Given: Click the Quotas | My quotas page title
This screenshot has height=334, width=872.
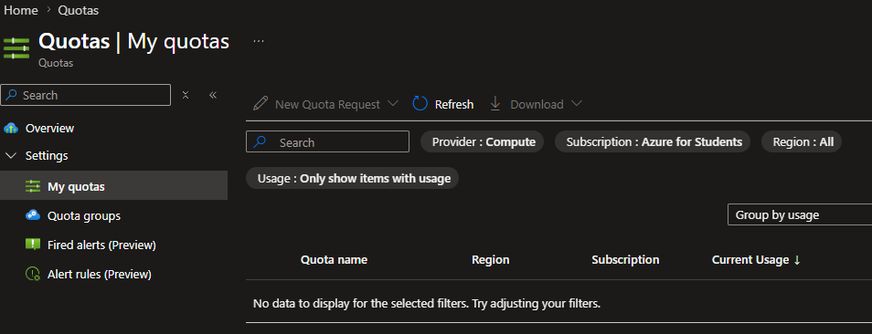Looking at the screenshot, I should pos(133,41).
